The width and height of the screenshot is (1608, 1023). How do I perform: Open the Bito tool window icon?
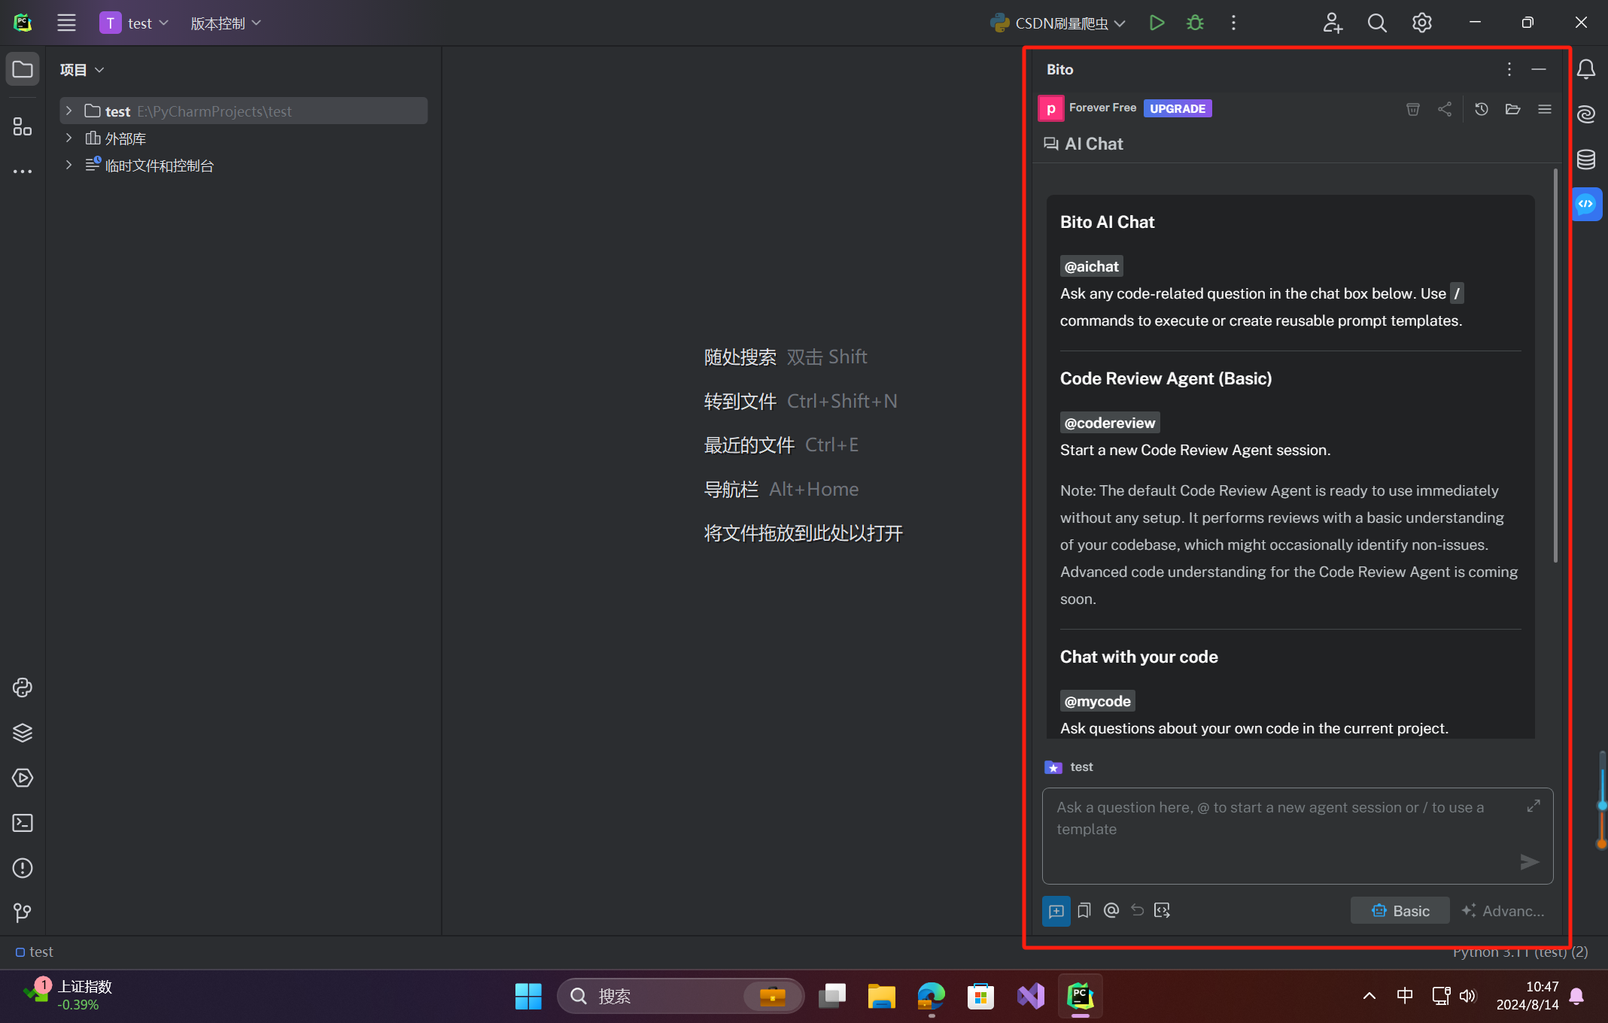1586,204
